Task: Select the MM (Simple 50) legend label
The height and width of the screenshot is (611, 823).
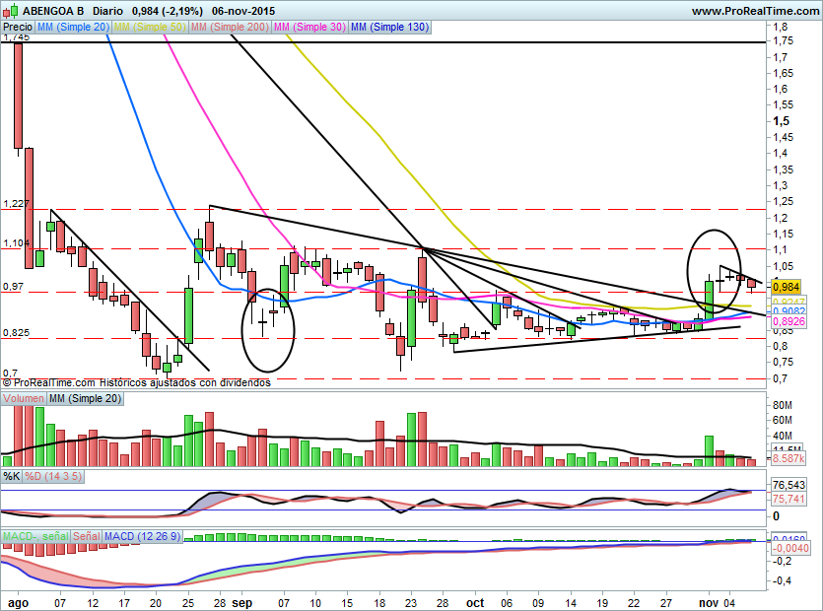Action: click(149, 28)
